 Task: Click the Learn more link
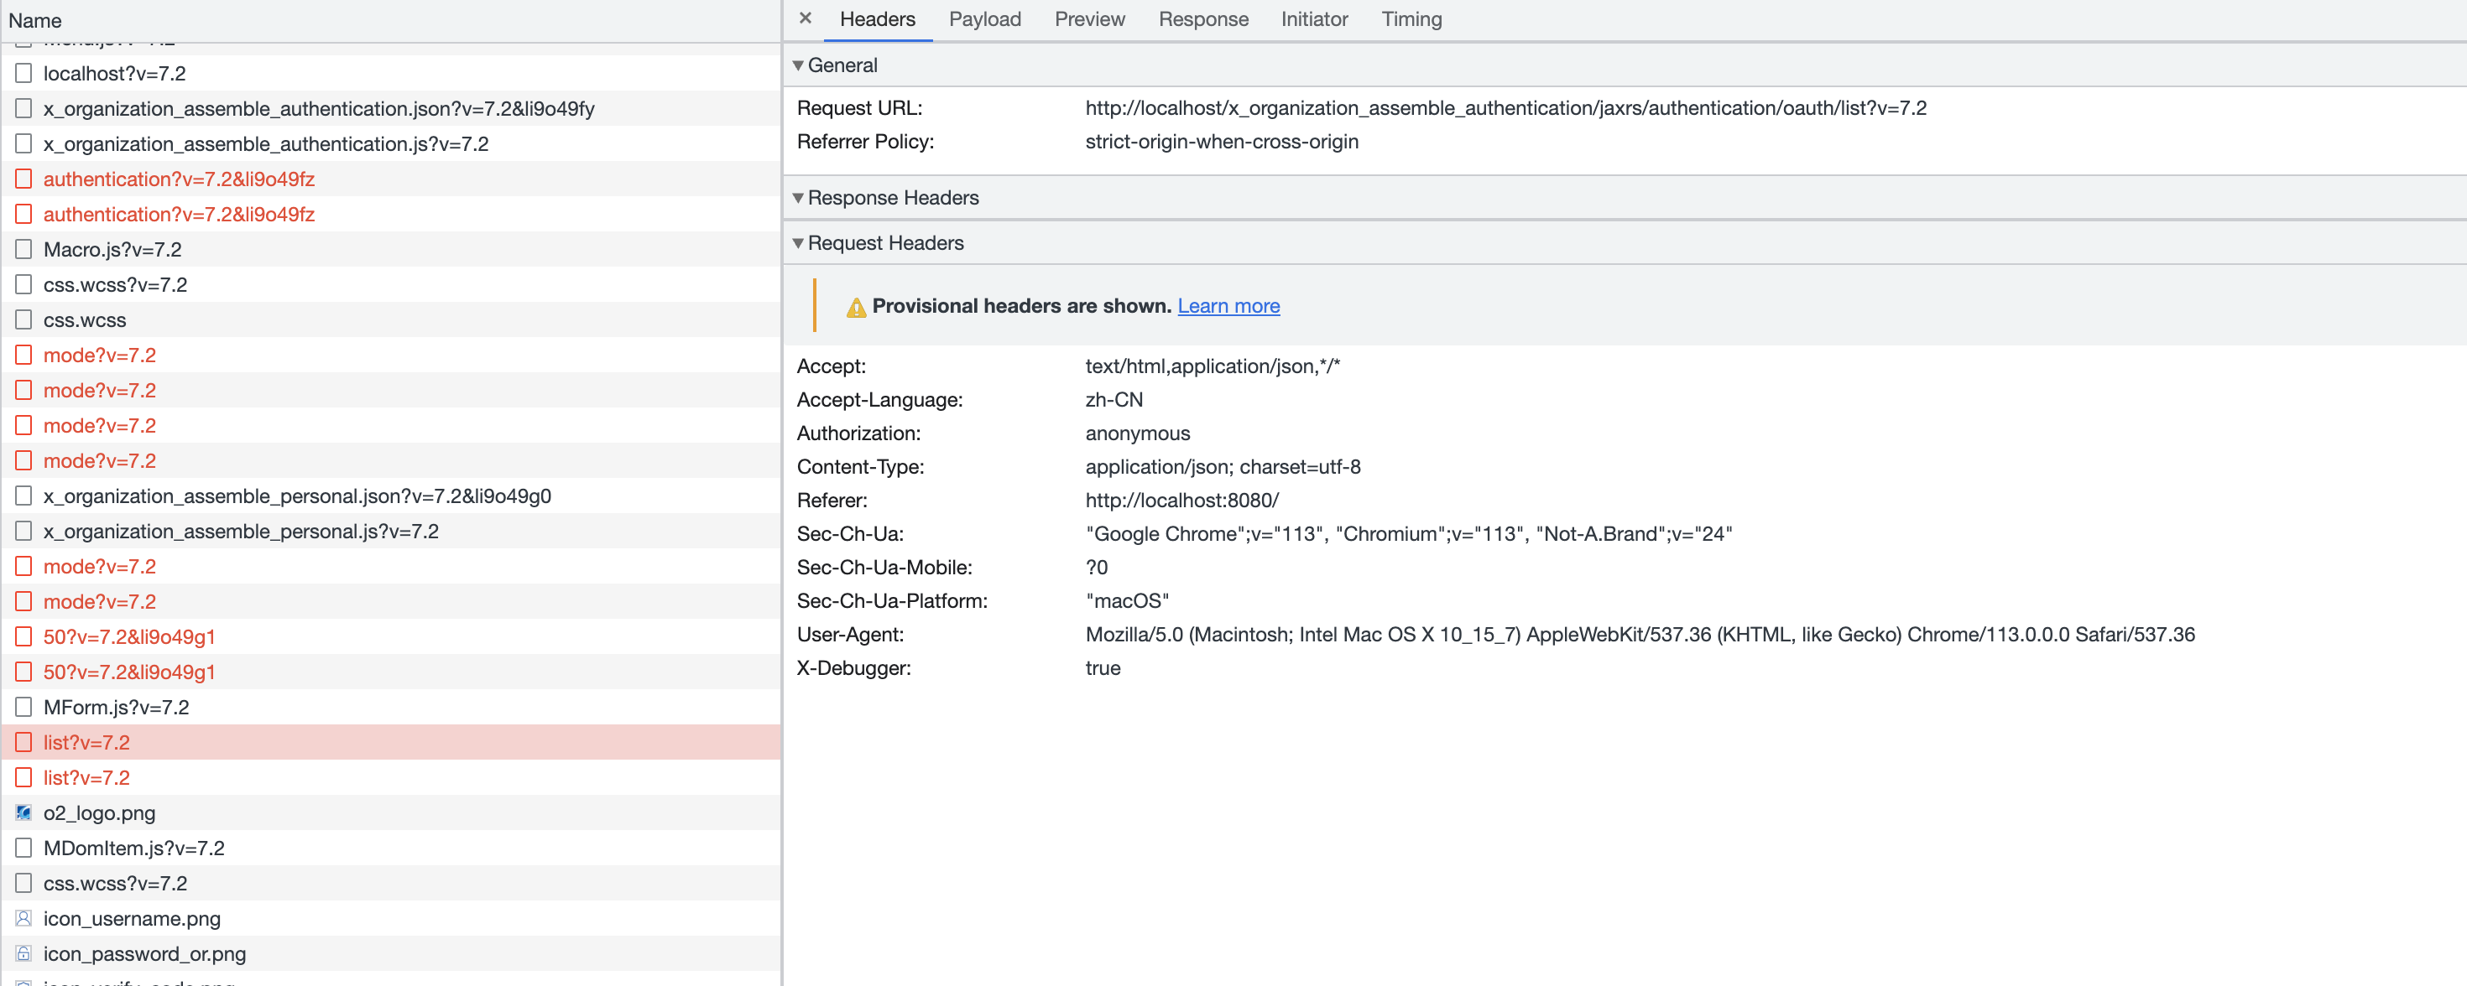tap(1228, 306)
